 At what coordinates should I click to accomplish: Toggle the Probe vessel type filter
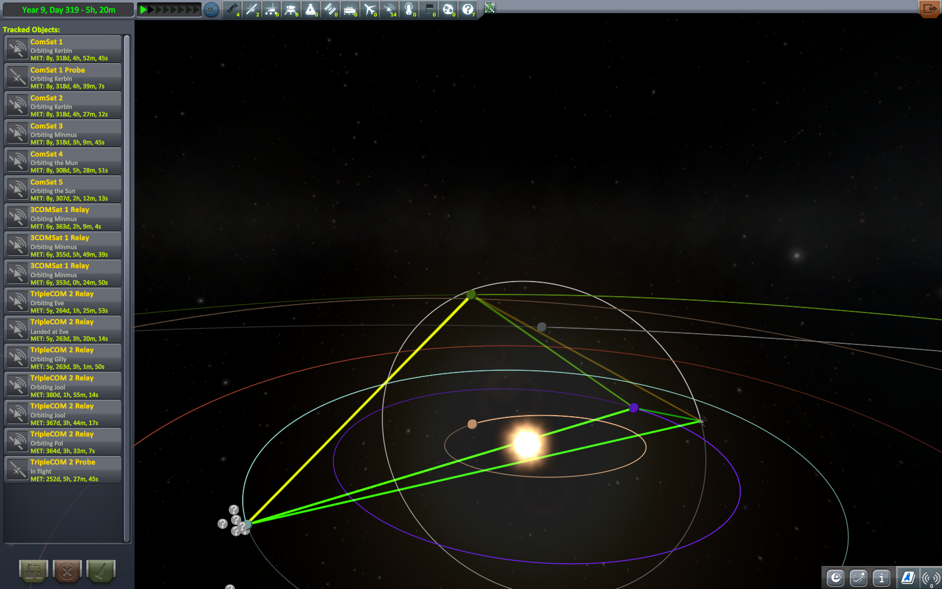[x=252, y=9]
